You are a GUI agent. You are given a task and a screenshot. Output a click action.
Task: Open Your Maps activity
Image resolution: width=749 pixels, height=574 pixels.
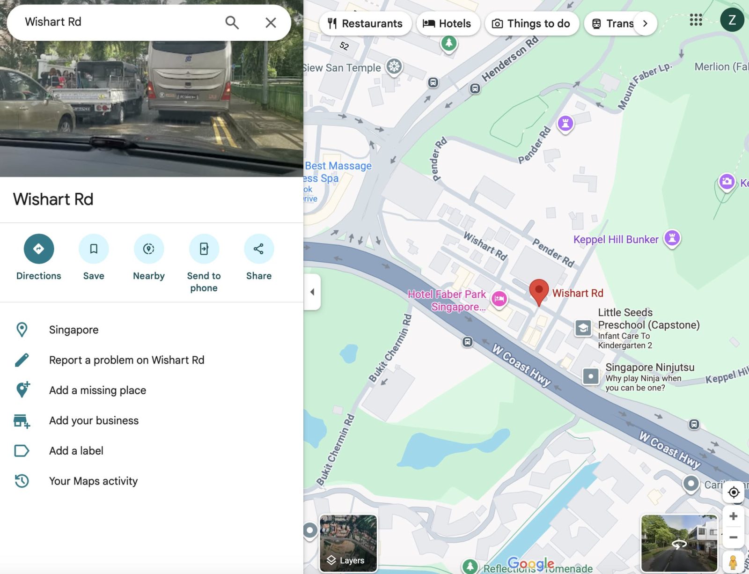click(152, 481)
